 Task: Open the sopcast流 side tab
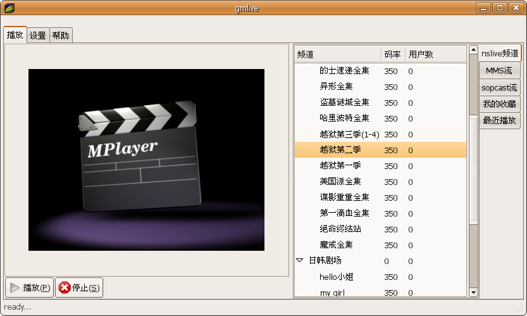click(x=499, y=87)
